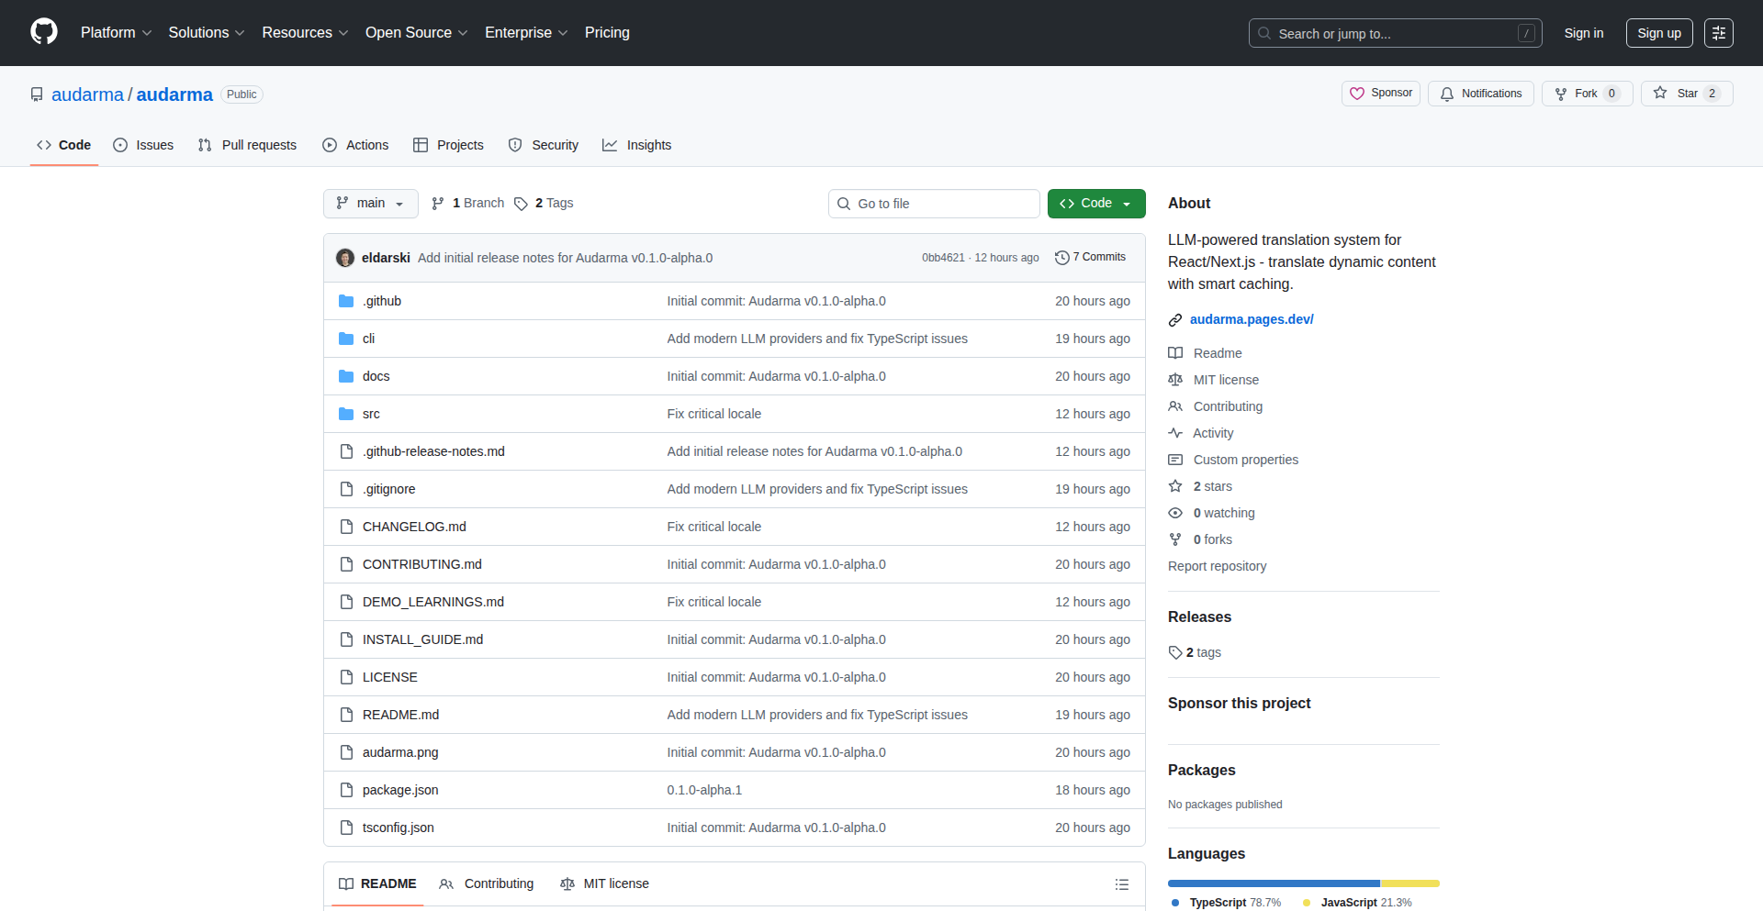Viewport: 1763px width, 911px height.
Task: Toggle notifications for this repository
Action: click(1480, 93)
